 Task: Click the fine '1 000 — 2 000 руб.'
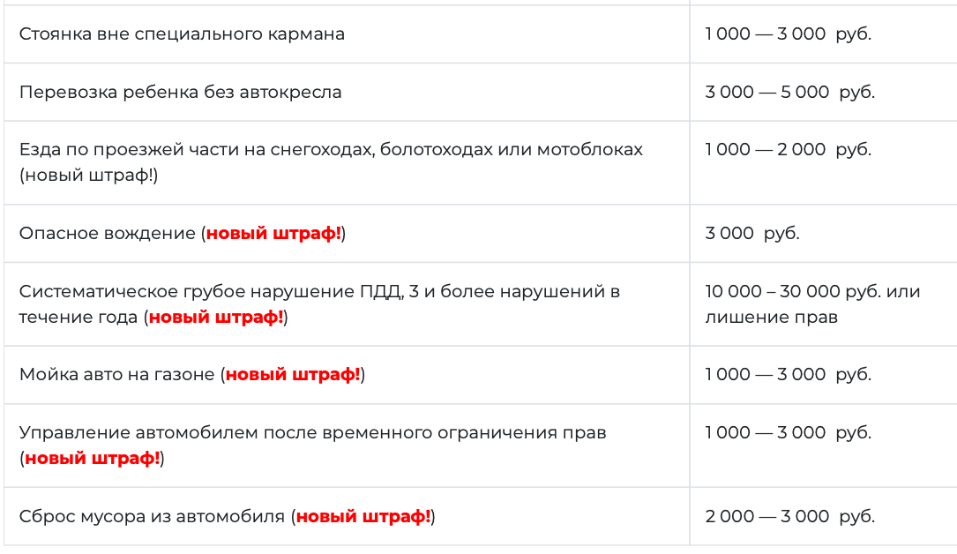pyautogui.click(x=788, y=149)
